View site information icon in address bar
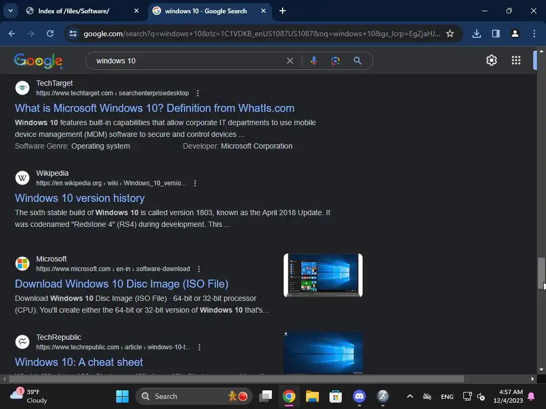 (x=73, y=34)
